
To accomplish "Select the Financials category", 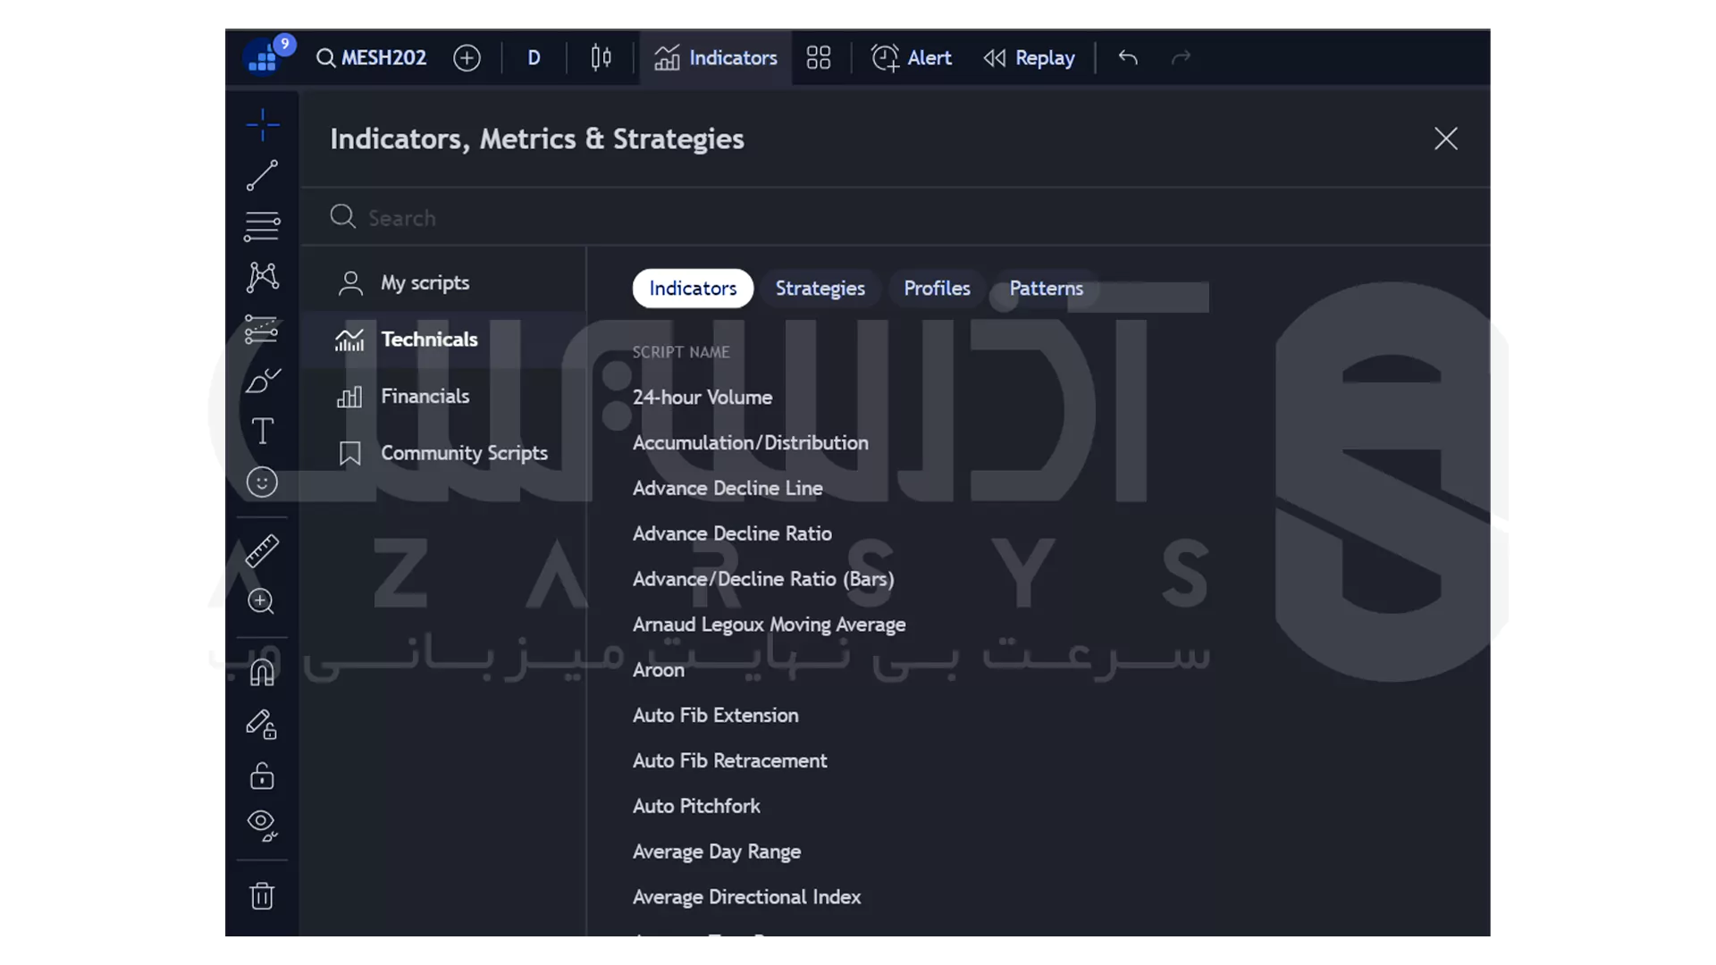I will [x=443, y=397].
